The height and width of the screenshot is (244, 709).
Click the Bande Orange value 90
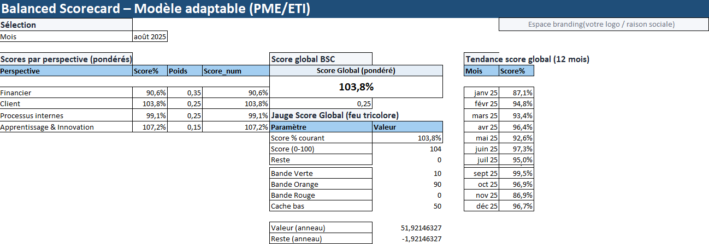(407, 184)
